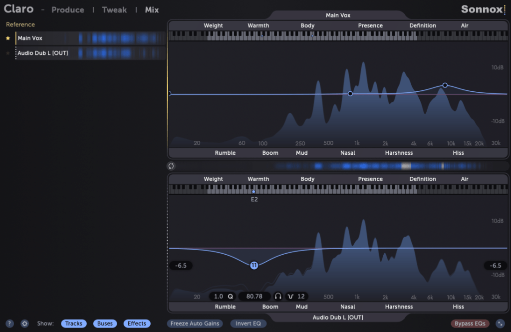Click the 80.78 frequency value field
This screenshot has height=332, width=511.
254,296
